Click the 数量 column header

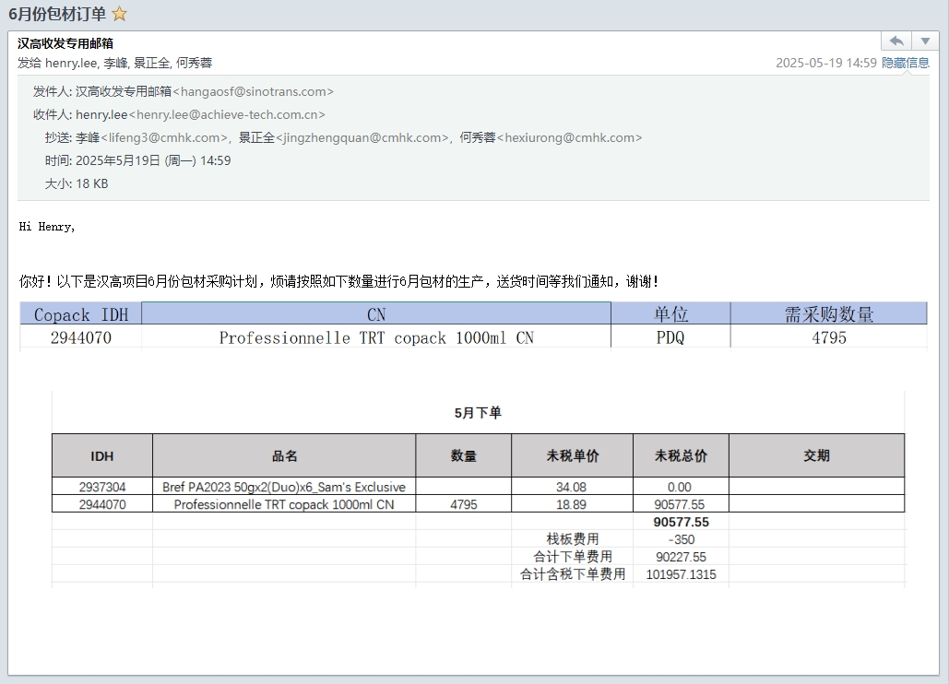(464, 456)
